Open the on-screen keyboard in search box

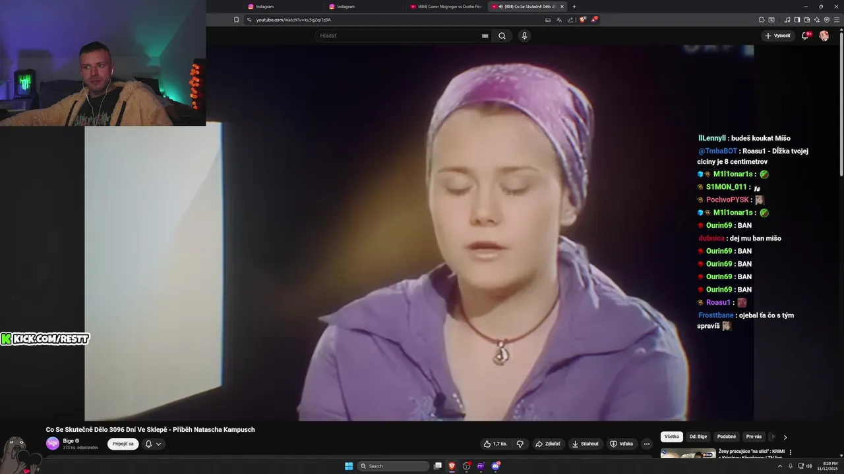pos(485,36)
